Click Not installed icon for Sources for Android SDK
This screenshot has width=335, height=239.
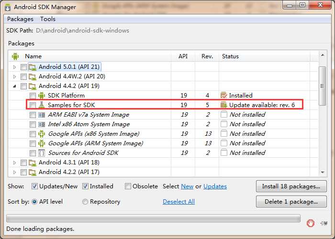coord(223,153)
